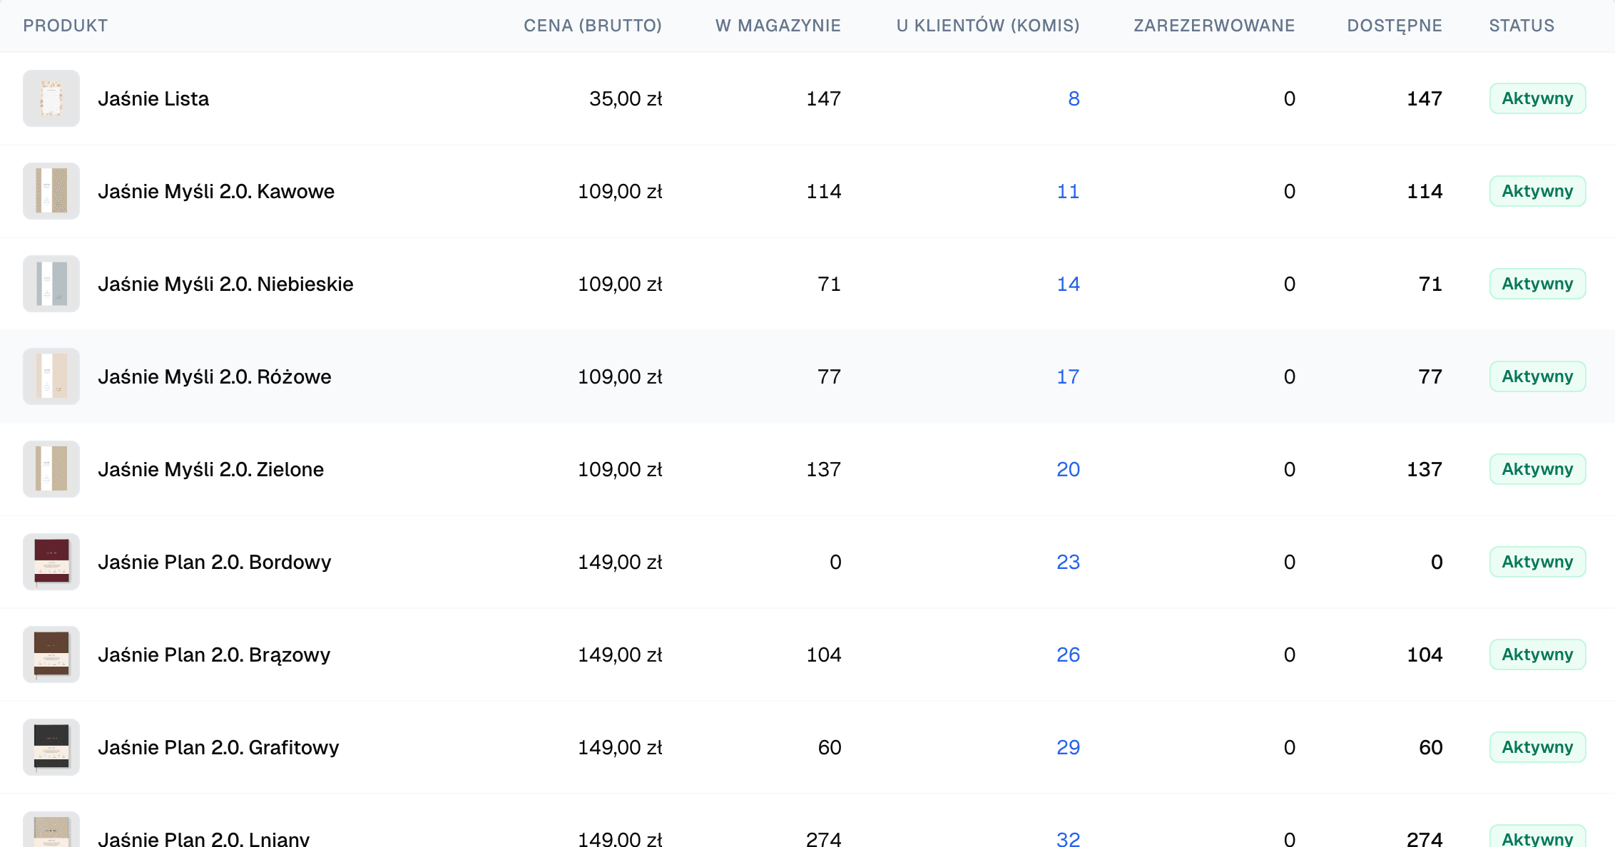Sort by the Produkt column header
1615x847 pixels.
pos(66,26)
